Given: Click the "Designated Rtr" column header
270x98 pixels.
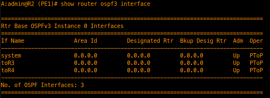Looking at the screenshot, I should [150, 41].
